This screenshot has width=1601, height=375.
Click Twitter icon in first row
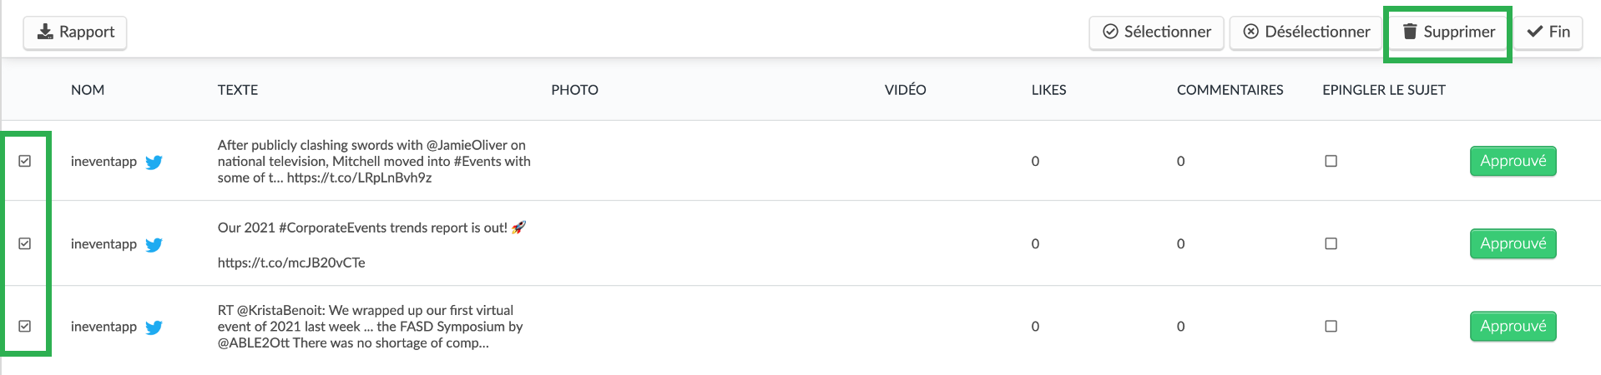[x=154, y=162]
